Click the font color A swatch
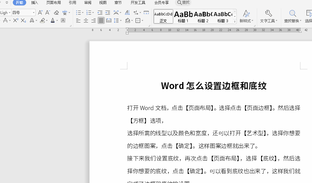The height and width of the screenshot is (183, 312). (52, 20)
